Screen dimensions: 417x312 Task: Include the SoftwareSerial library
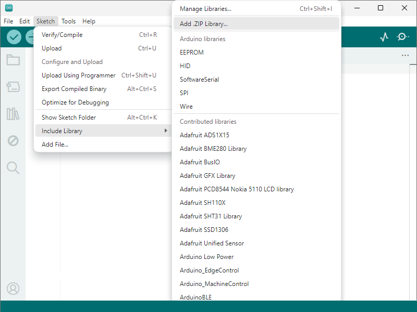pos(256,80)
